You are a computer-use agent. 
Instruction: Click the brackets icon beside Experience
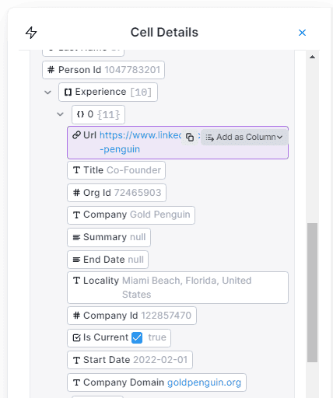[x=68, y=93]
